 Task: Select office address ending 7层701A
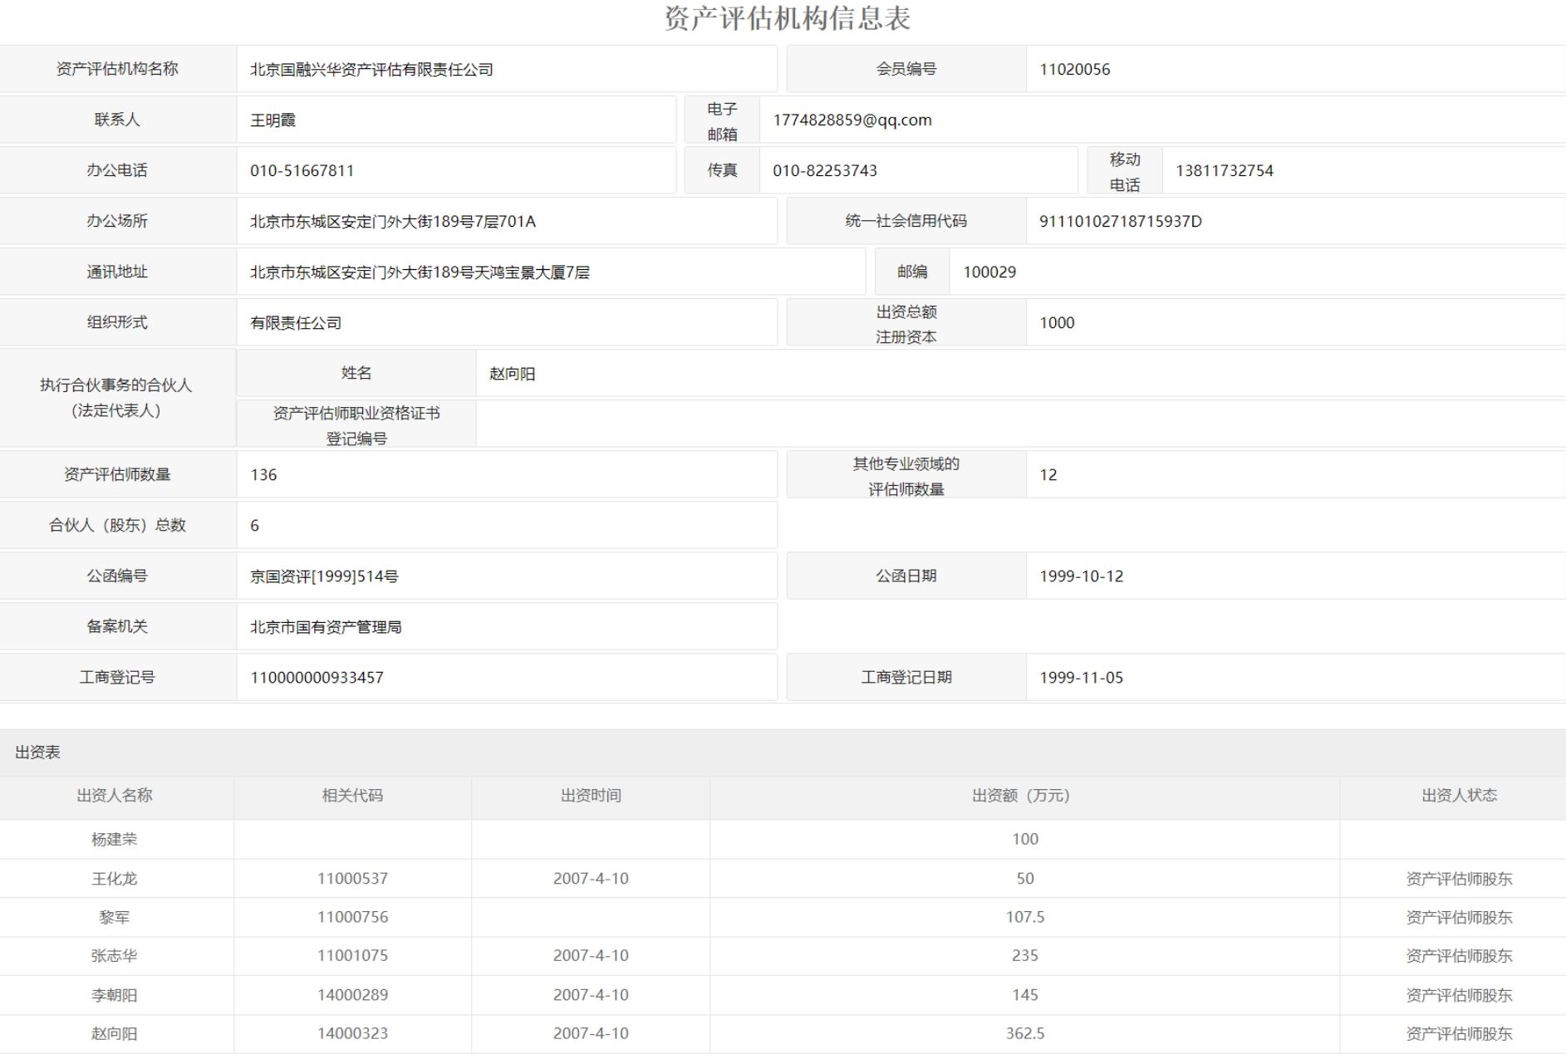coord(393,222)
